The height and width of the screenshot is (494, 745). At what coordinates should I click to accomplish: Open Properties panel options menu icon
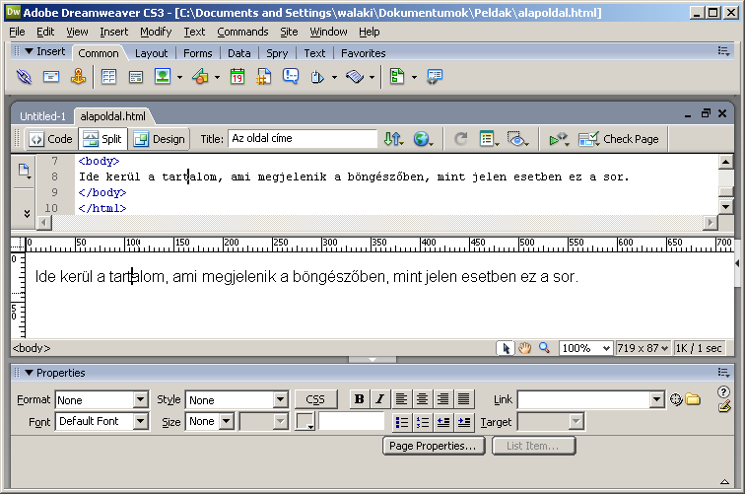click(x=723, y=373)
